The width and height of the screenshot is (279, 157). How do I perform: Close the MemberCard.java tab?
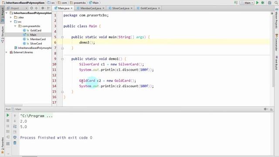(103, 8)
